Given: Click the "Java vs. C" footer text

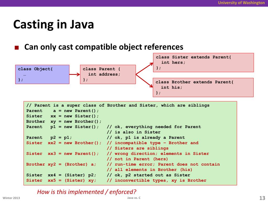Looking at the screenshot, I should click(134, 198).
